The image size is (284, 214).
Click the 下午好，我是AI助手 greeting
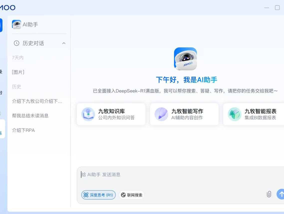[186, 80]
